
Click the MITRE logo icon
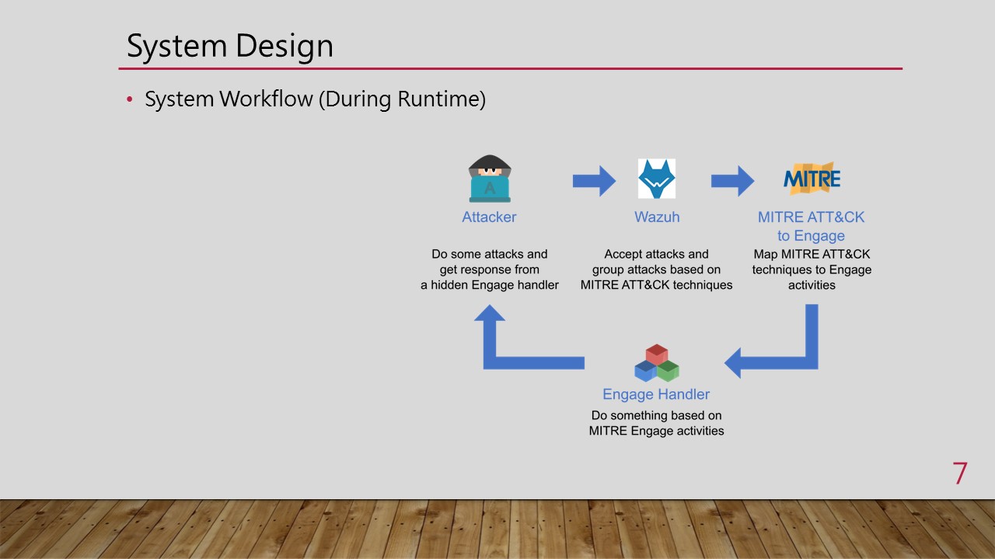(x=812, y=179)
